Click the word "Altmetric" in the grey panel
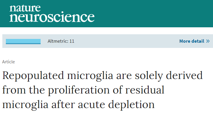213x115 pixels. [x=58, y=41]
